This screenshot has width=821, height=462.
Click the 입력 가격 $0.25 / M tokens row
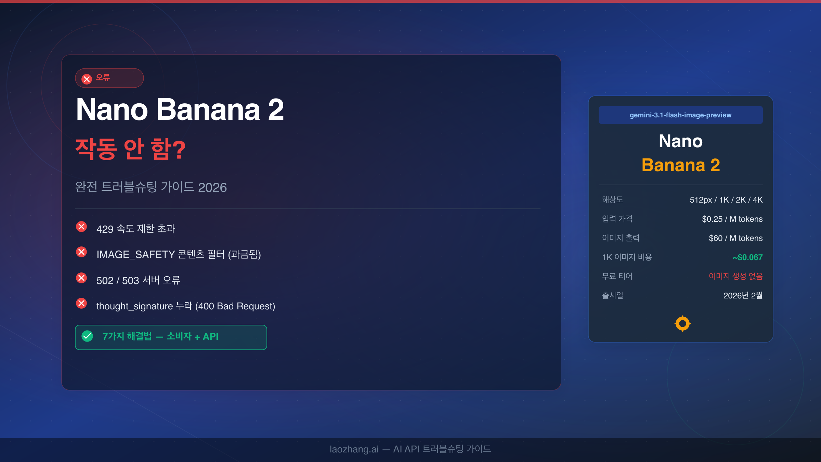pos(682,219)
